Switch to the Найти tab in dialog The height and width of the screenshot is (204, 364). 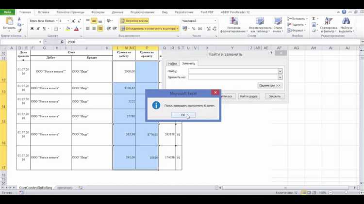coord(172,63)
